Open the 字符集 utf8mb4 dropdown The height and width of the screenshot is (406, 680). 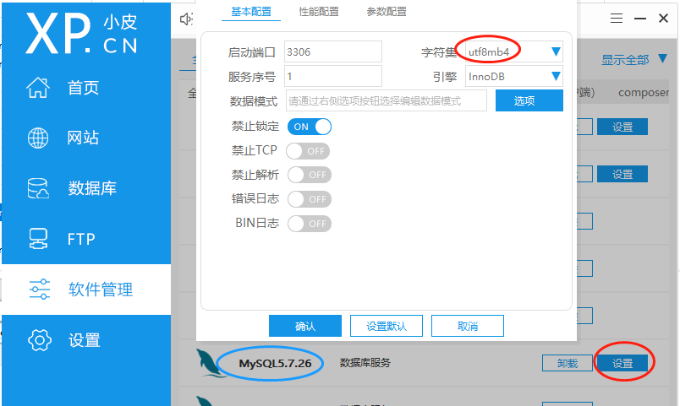[x=514, y=52]
